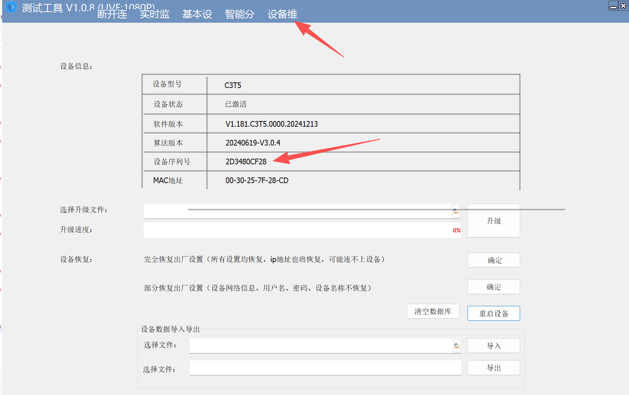The height and width of the screenshot is (395, 629).
Task: Select the MAC address 00-30-25-7F-28-CD
Action: coord(257,180)
